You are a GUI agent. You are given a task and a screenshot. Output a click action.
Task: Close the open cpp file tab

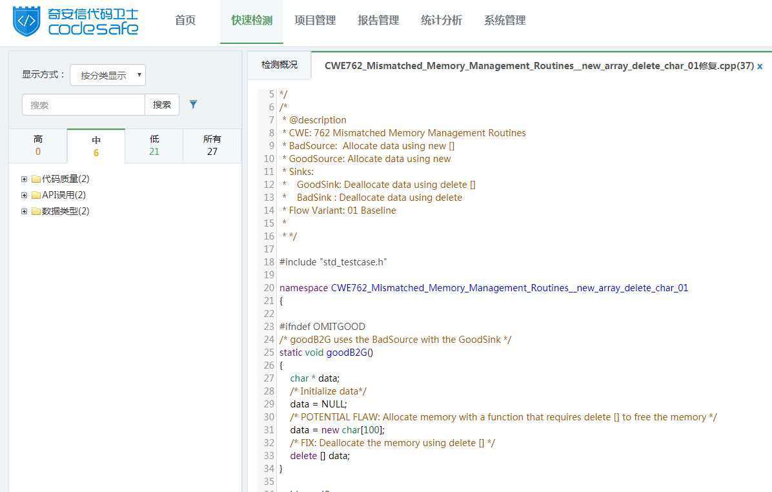pos(760,66)
